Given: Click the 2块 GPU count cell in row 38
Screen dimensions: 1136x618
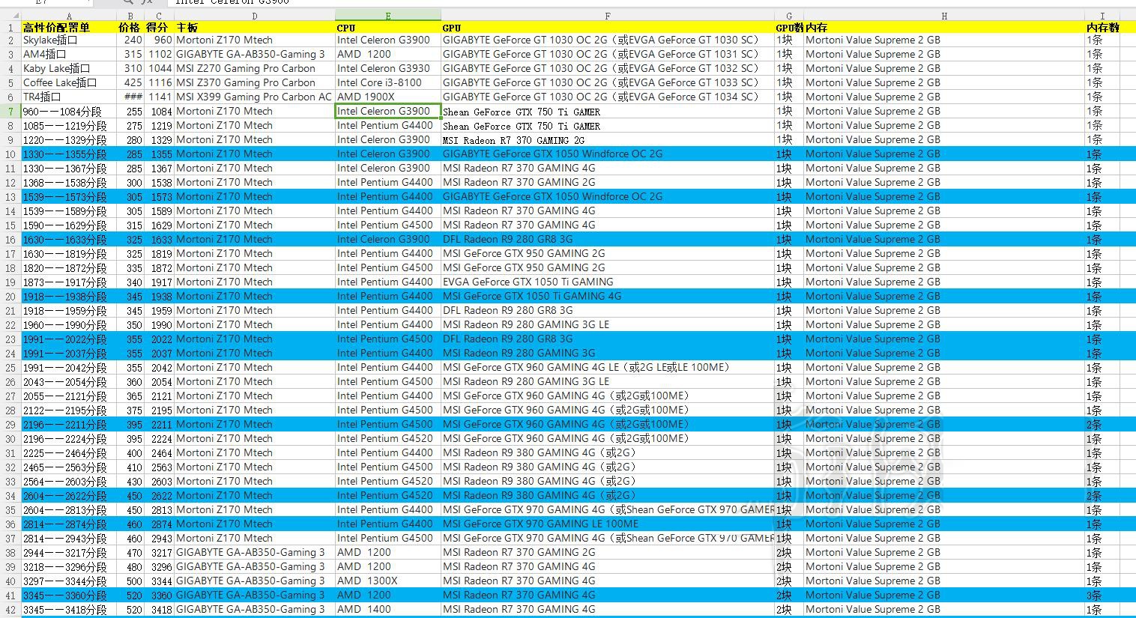Looking at the screenshot, I should click(789, 552).
